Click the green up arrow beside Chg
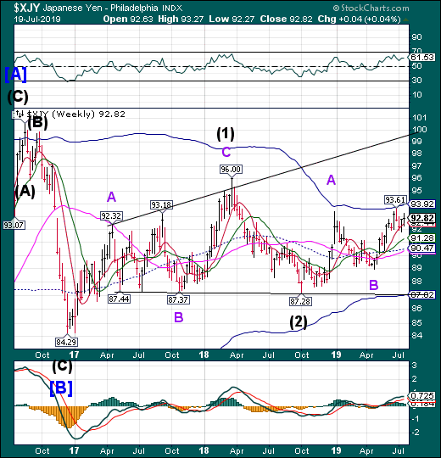The image size is (441, 458). [x=406, y=20]
